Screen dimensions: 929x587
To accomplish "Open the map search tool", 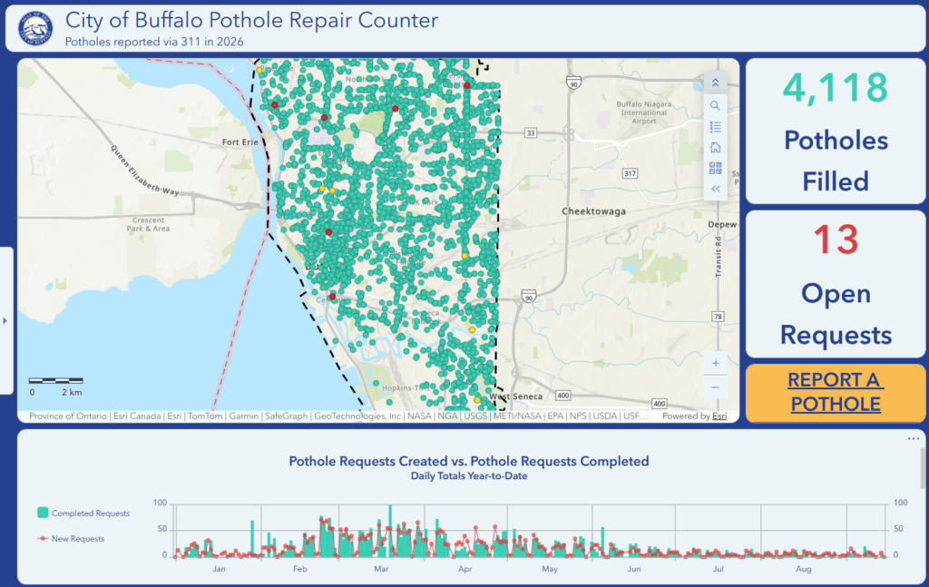I will coord(715,105).
